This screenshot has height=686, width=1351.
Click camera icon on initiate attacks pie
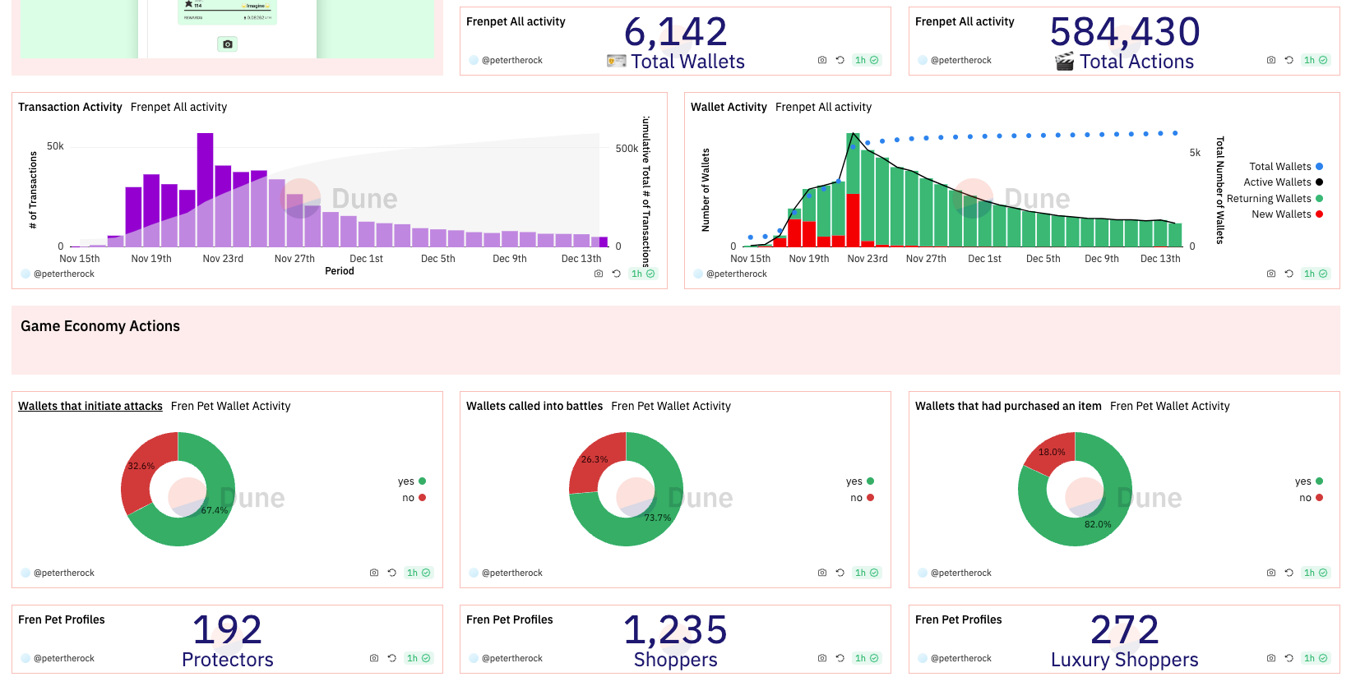click(374, 573)
